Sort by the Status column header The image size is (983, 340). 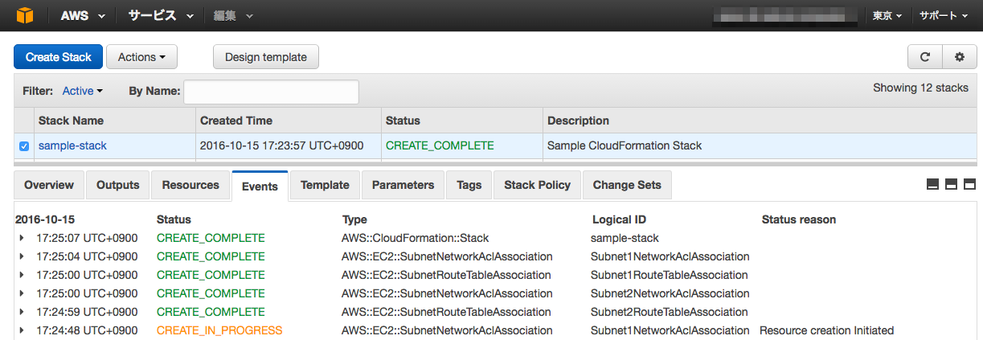click(403, 121)
